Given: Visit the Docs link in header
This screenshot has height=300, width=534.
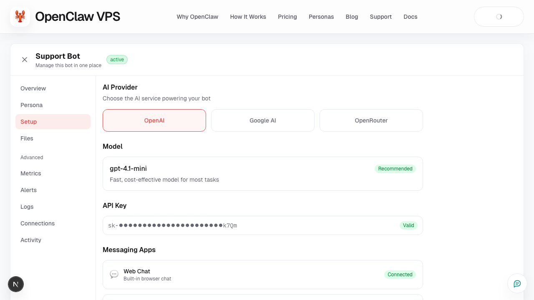Looking at the screenshot, I should [411, 17].
